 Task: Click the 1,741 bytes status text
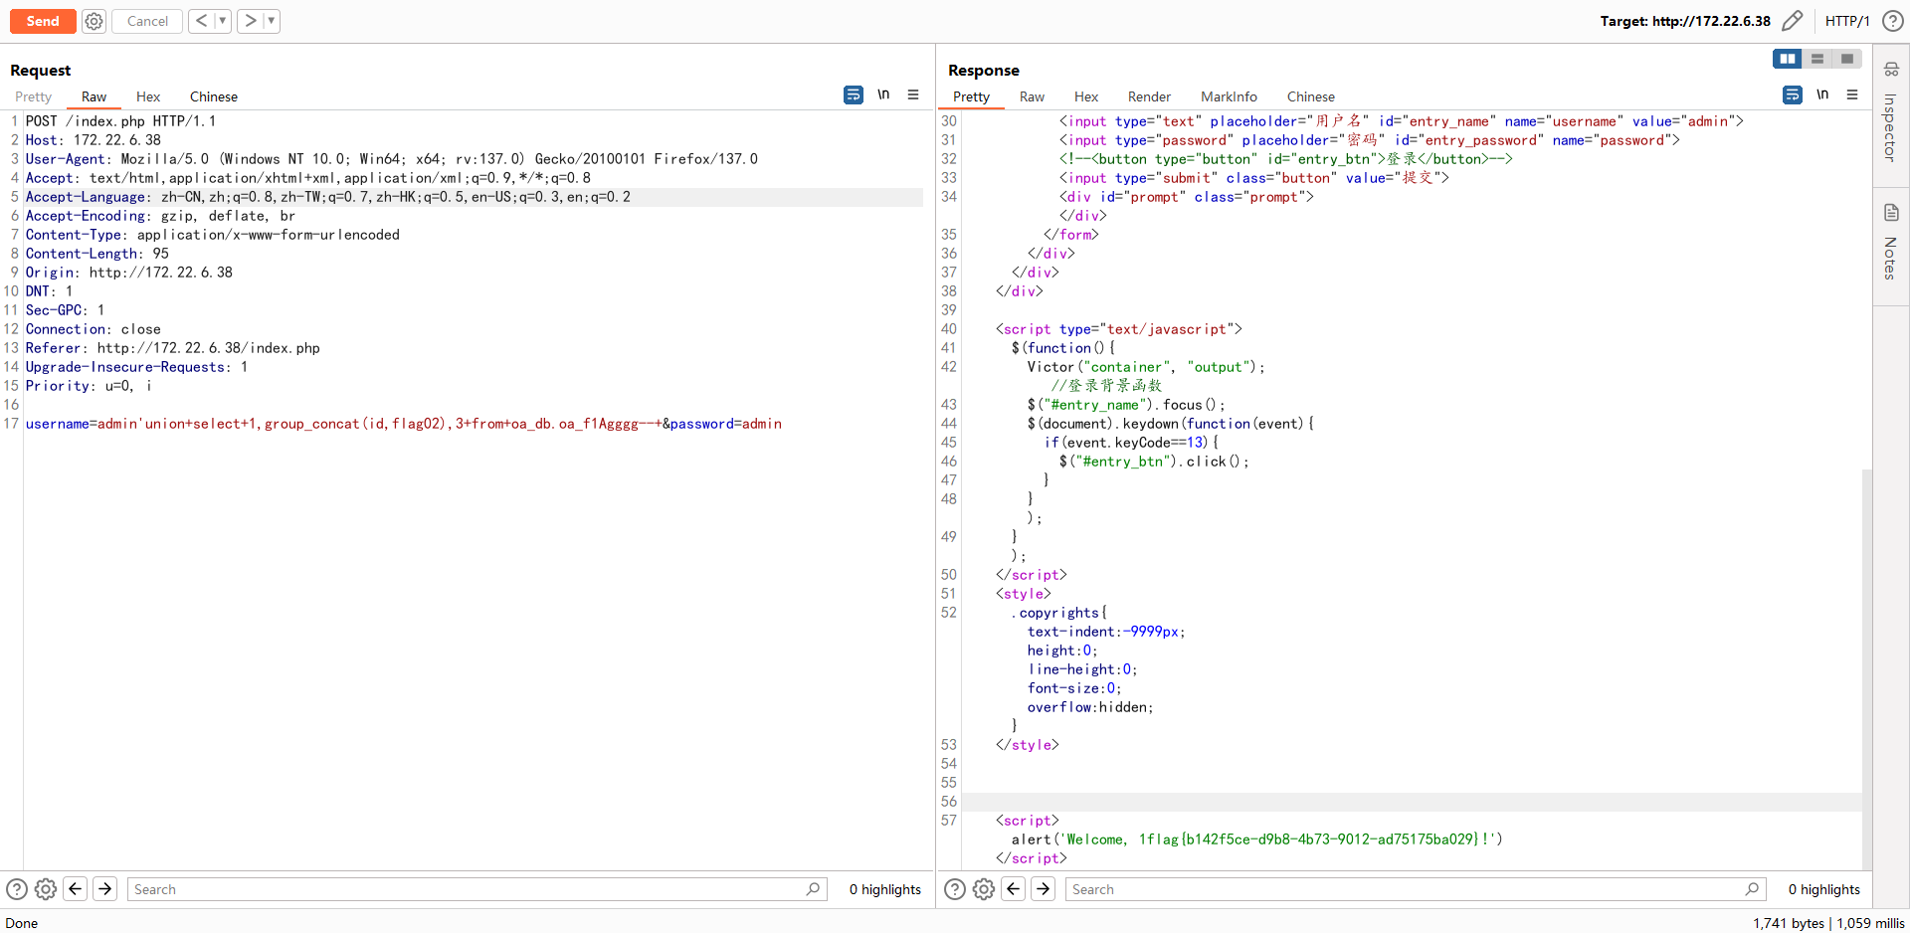(x=1789, y=923)
